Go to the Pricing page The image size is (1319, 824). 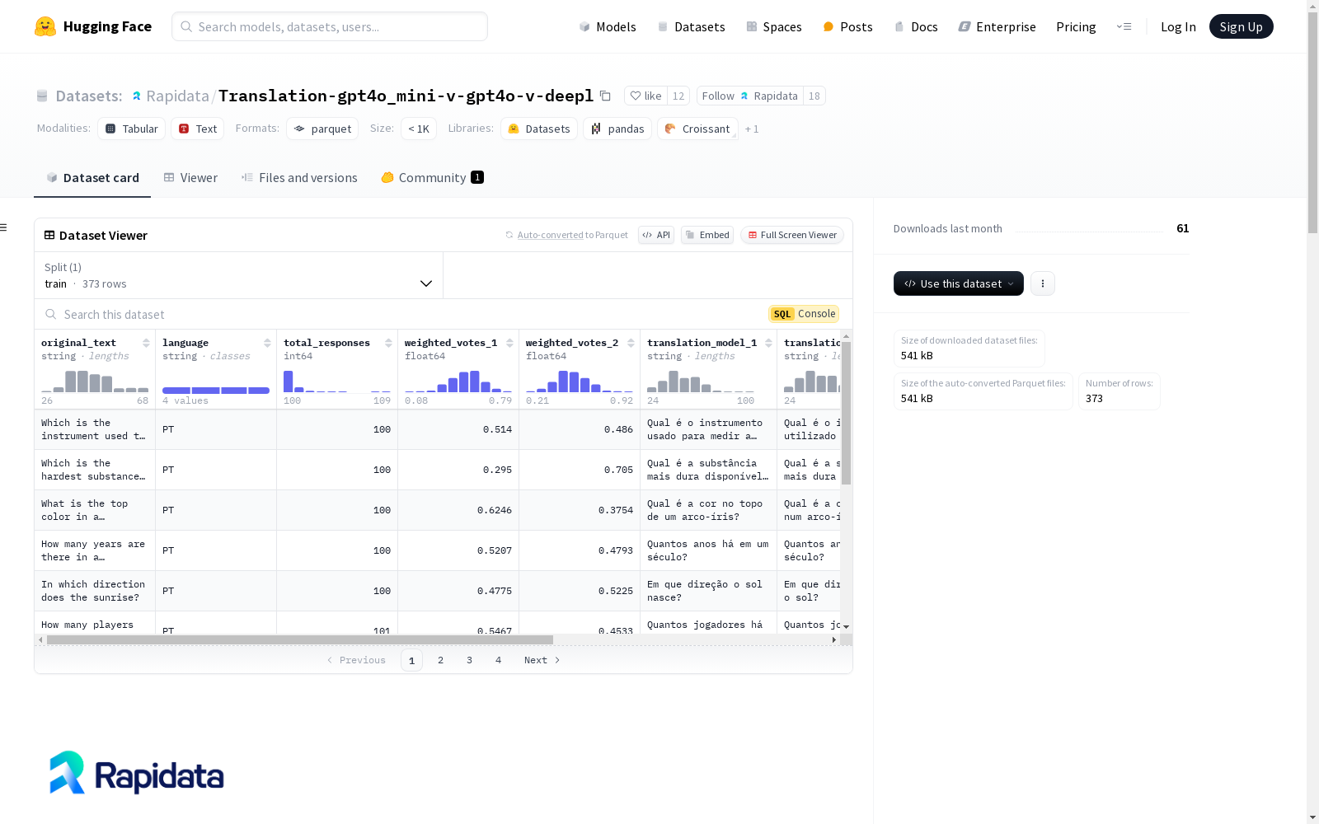(x=1076, y=26)
